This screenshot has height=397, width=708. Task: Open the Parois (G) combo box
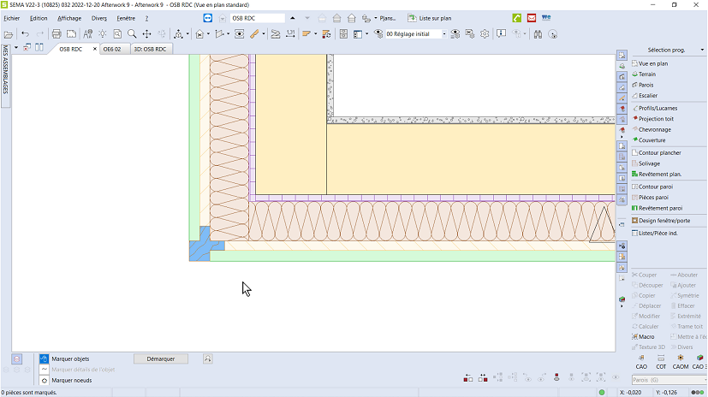pyautogui.click(x=668, y=380)
